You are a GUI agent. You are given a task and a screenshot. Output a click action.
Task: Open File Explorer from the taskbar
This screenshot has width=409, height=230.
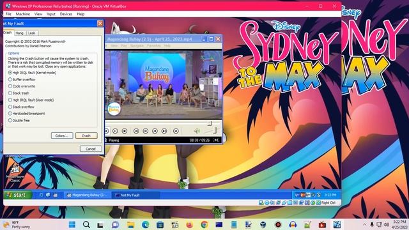coord(130,224)
